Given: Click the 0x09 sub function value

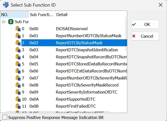Looking at the screenshot, I should [34, 92].
